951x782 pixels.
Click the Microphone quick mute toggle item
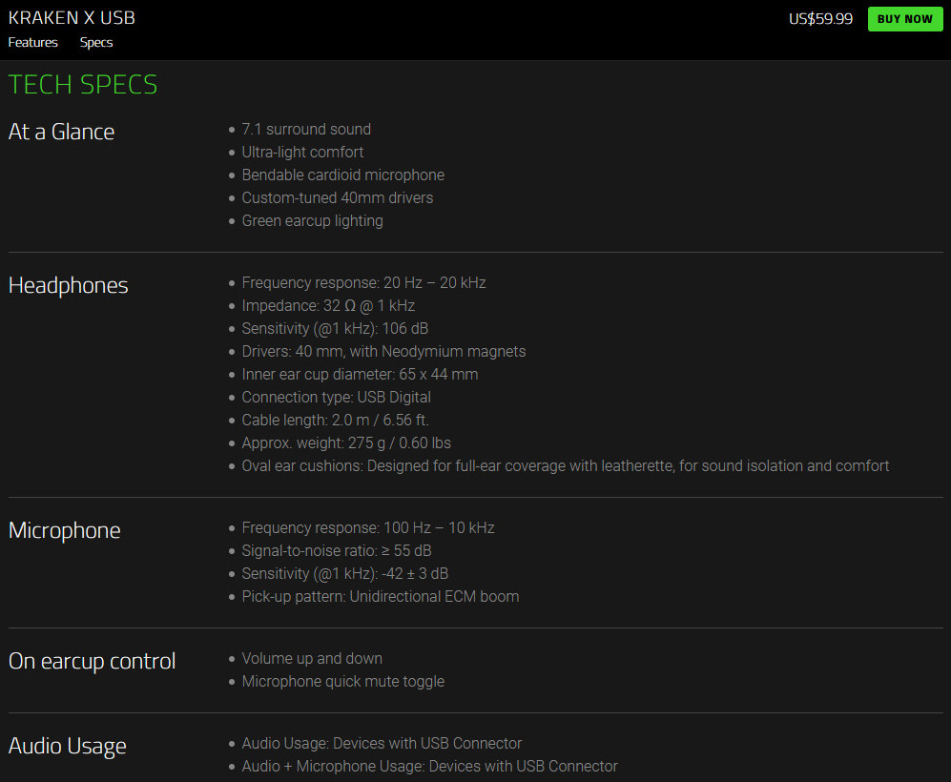(342, 682)
